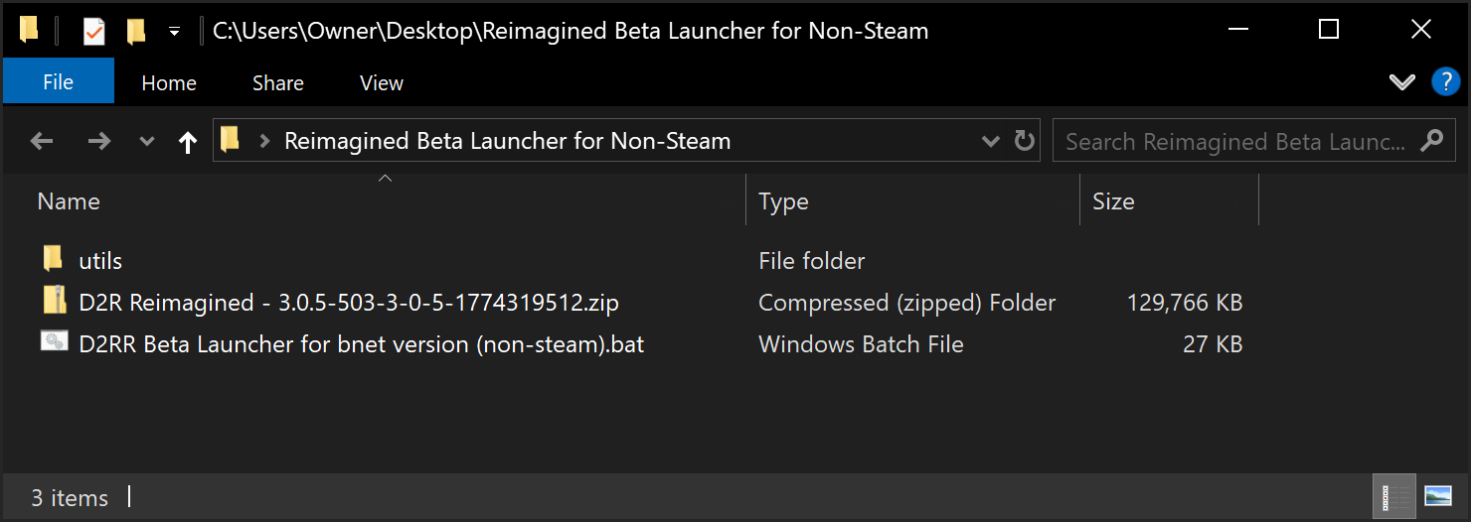The height and width of the screenshot is (522, 1471).
Task: Switch to Large icons view layout
Action: [x=1438, y=496]
